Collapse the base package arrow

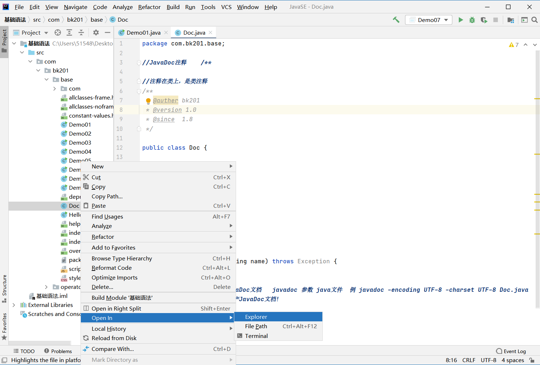point(47,79)
